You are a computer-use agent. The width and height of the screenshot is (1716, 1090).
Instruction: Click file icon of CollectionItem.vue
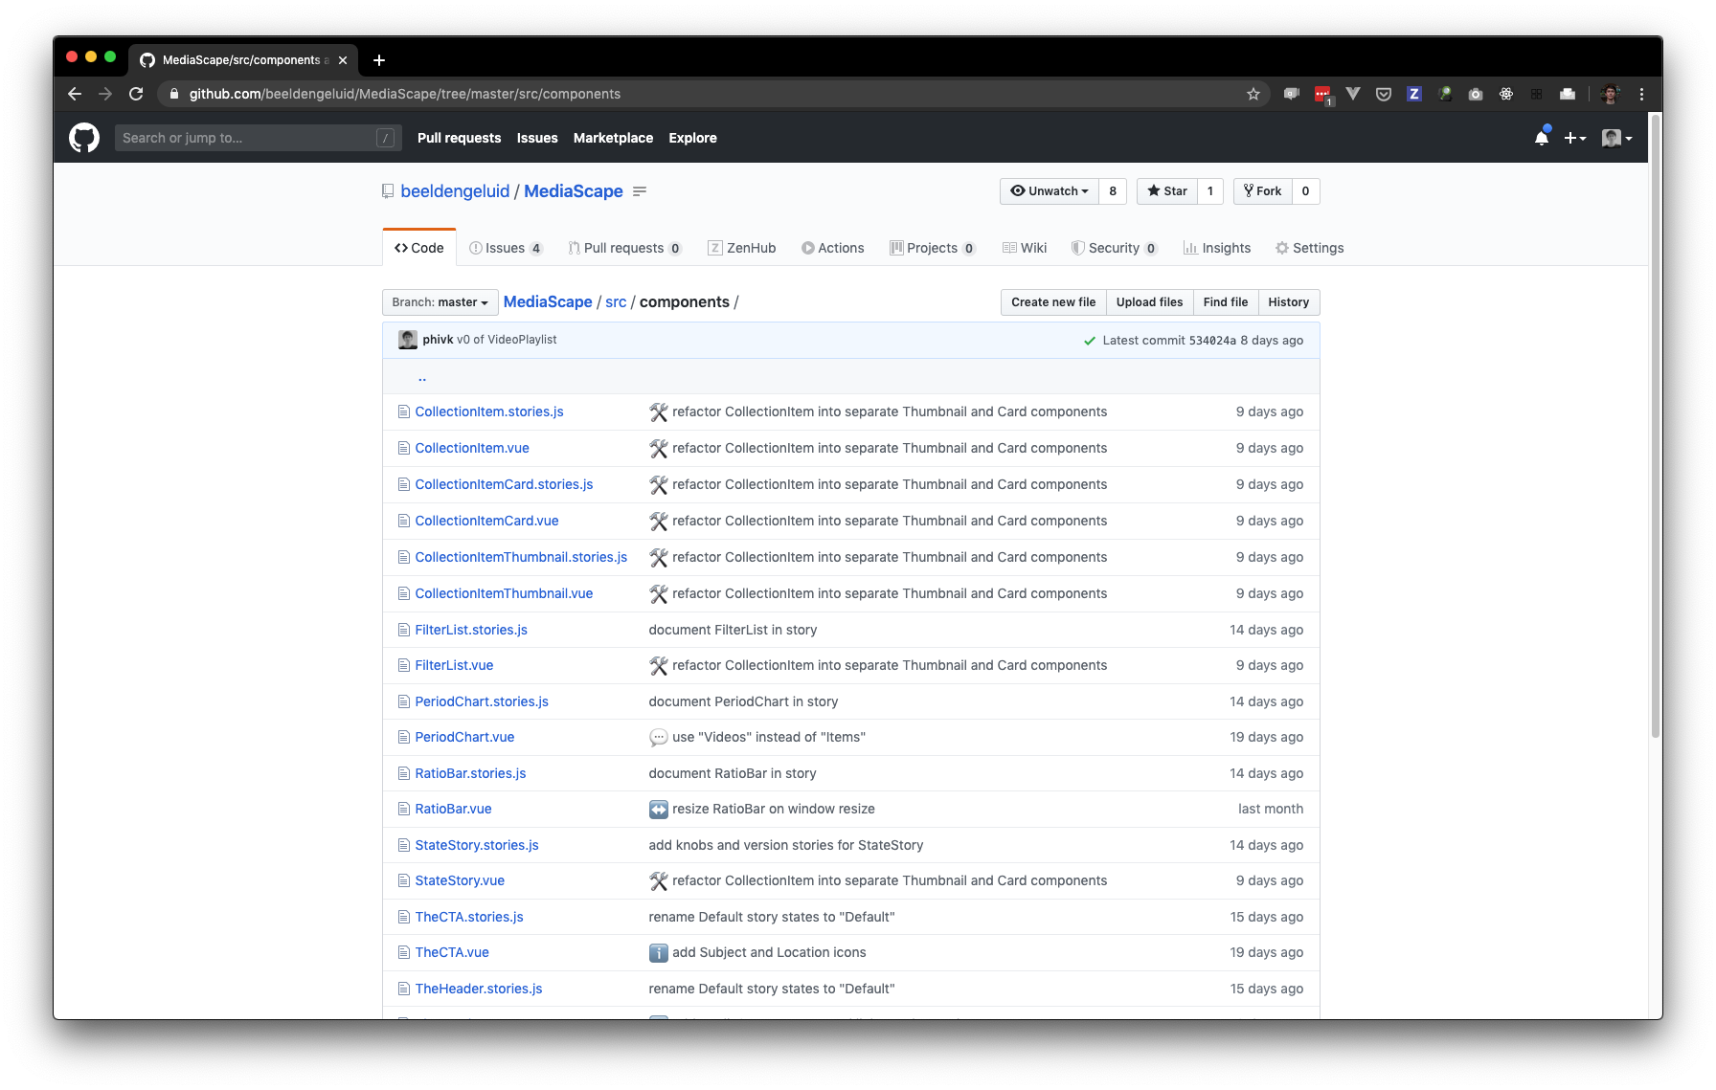tap(403, 448)
